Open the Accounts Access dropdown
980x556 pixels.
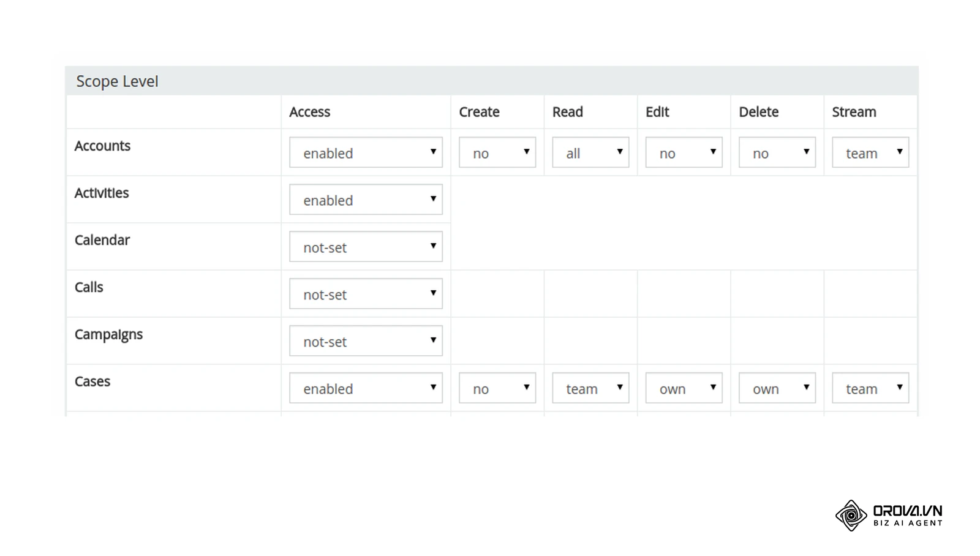pyautogui.click(x=366, y=152)
